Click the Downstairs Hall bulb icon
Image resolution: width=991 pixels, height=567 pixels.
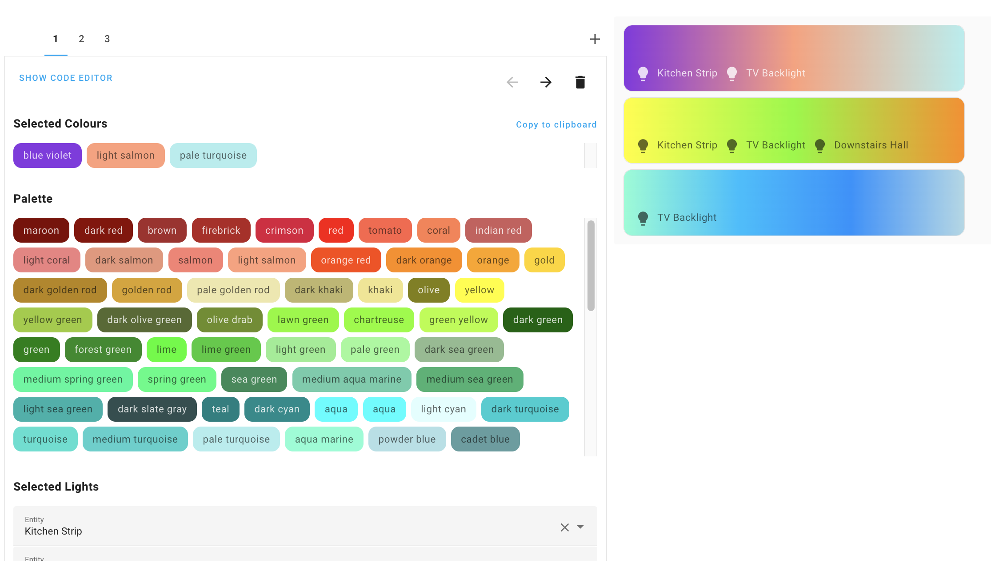pyautogui.click(x=820, y=145)
